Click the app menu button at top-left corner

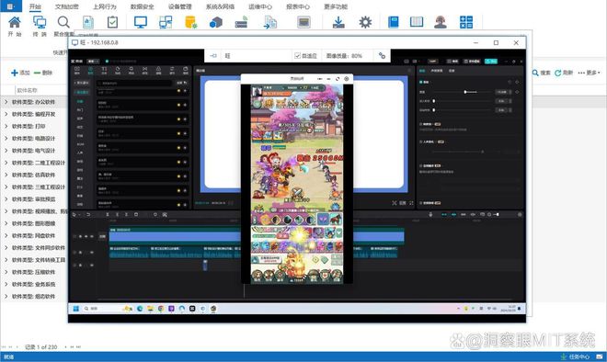click(11, 6)
